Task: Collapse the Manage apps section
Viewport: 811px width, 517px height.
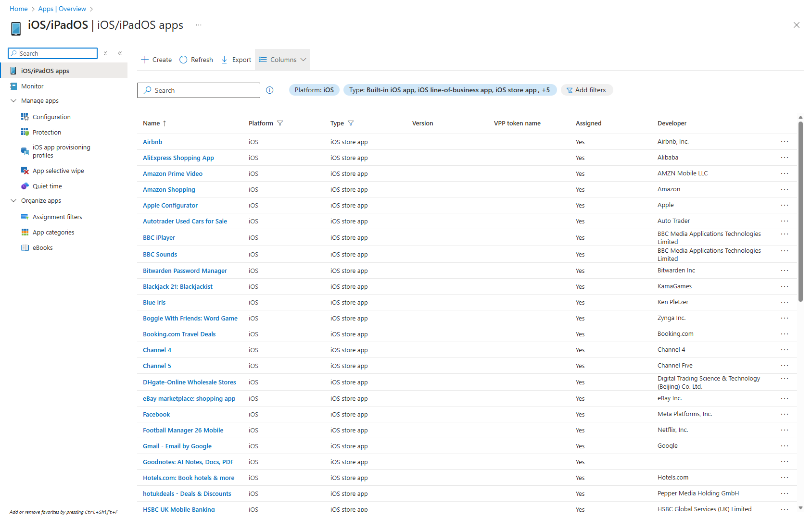Action: [x=13, y=101]
